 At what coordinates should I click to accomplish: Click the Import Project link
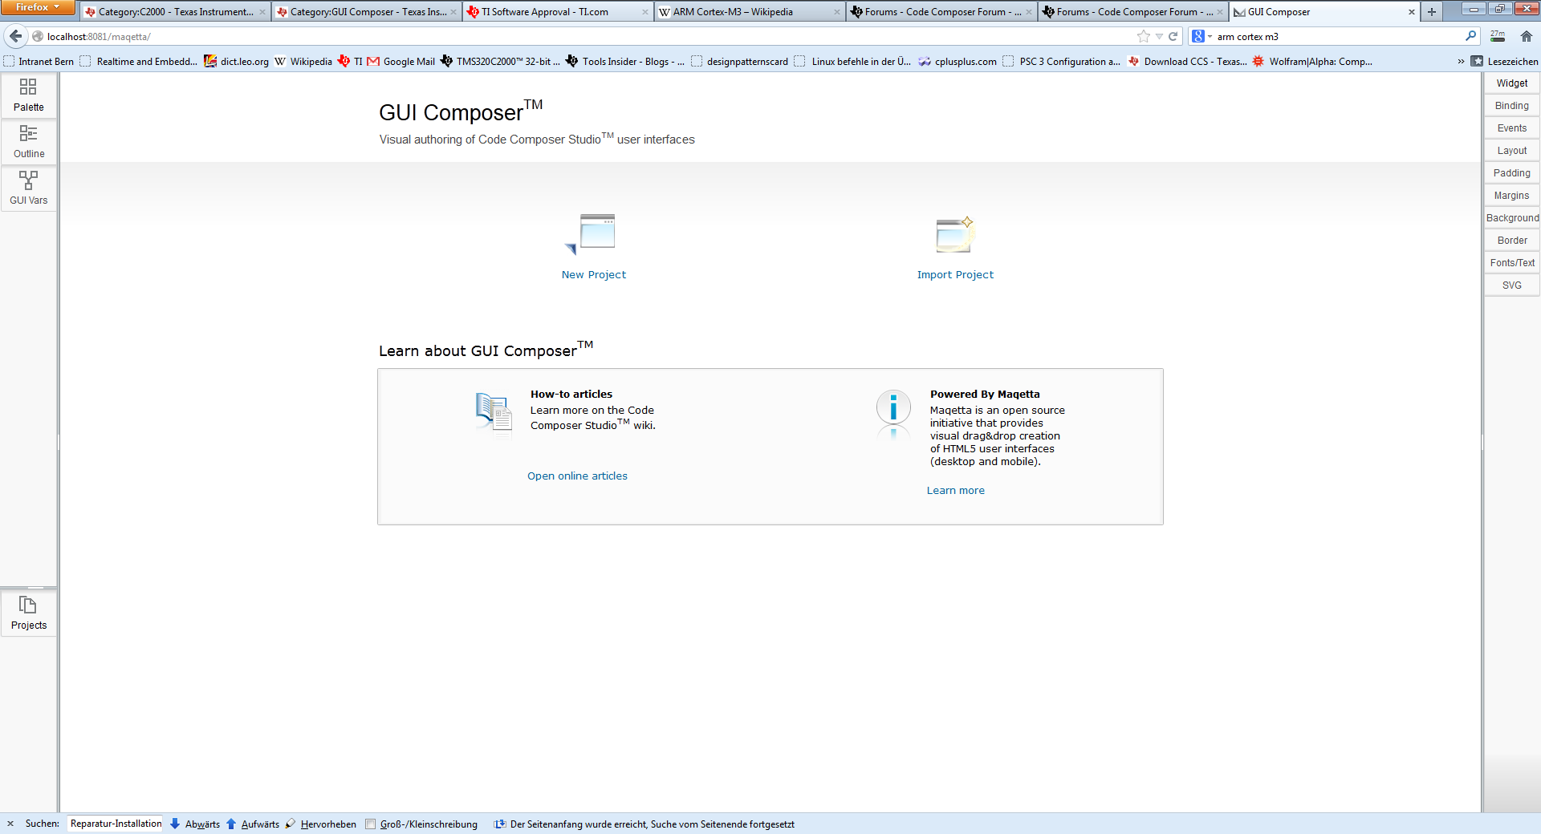pos(955,274)
